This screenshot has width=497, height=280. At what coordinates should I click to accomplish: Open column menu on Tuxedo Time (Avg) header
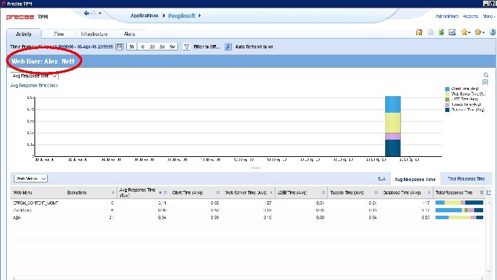[376, 193]
